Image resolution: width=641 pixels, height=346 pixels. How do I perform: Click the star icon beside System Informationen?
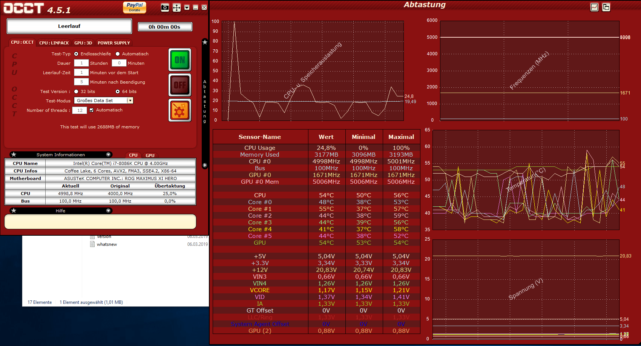click(14, 154)
